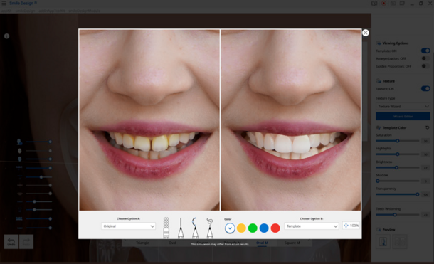
Task: Click the monitor display icon in title bar
Action: tap(402, 4)
